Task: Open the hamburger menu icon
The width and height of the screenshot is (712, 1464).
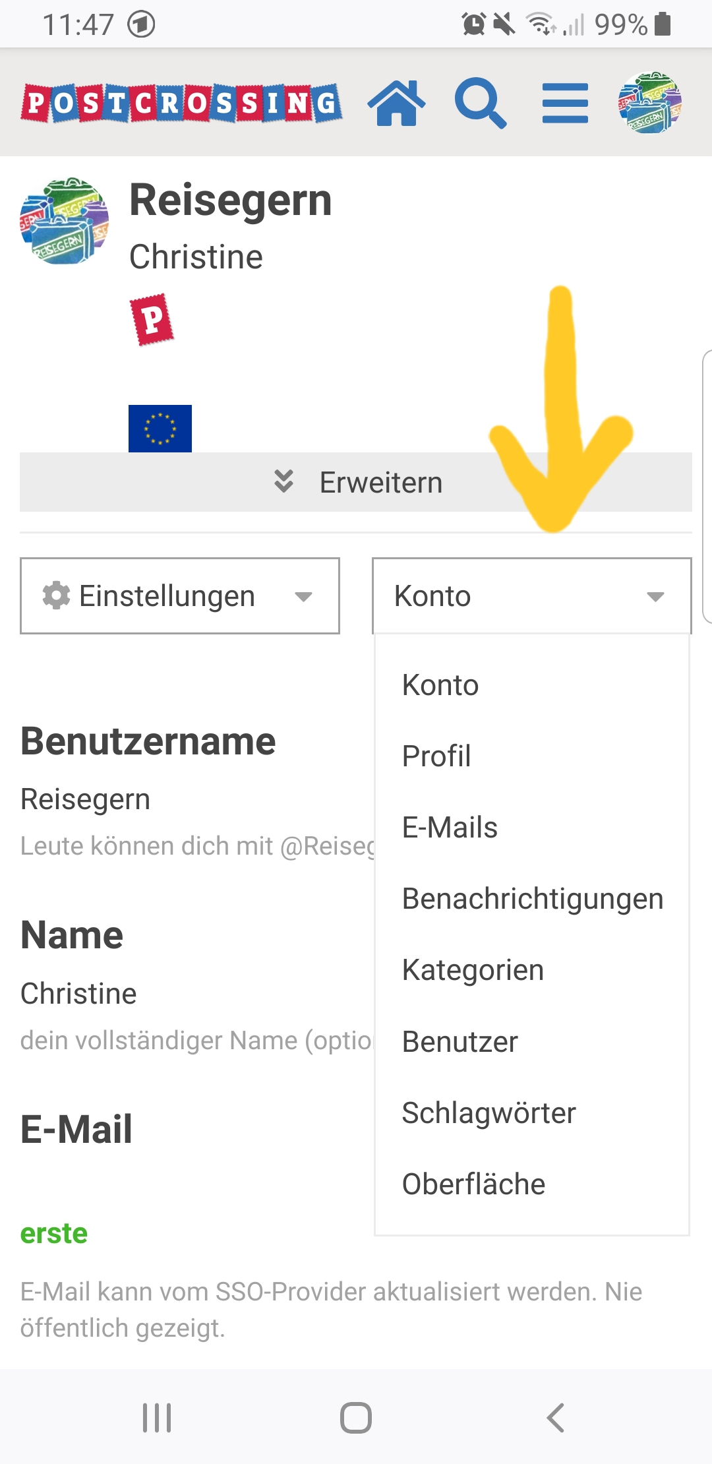Action: (x=565, y=103)
